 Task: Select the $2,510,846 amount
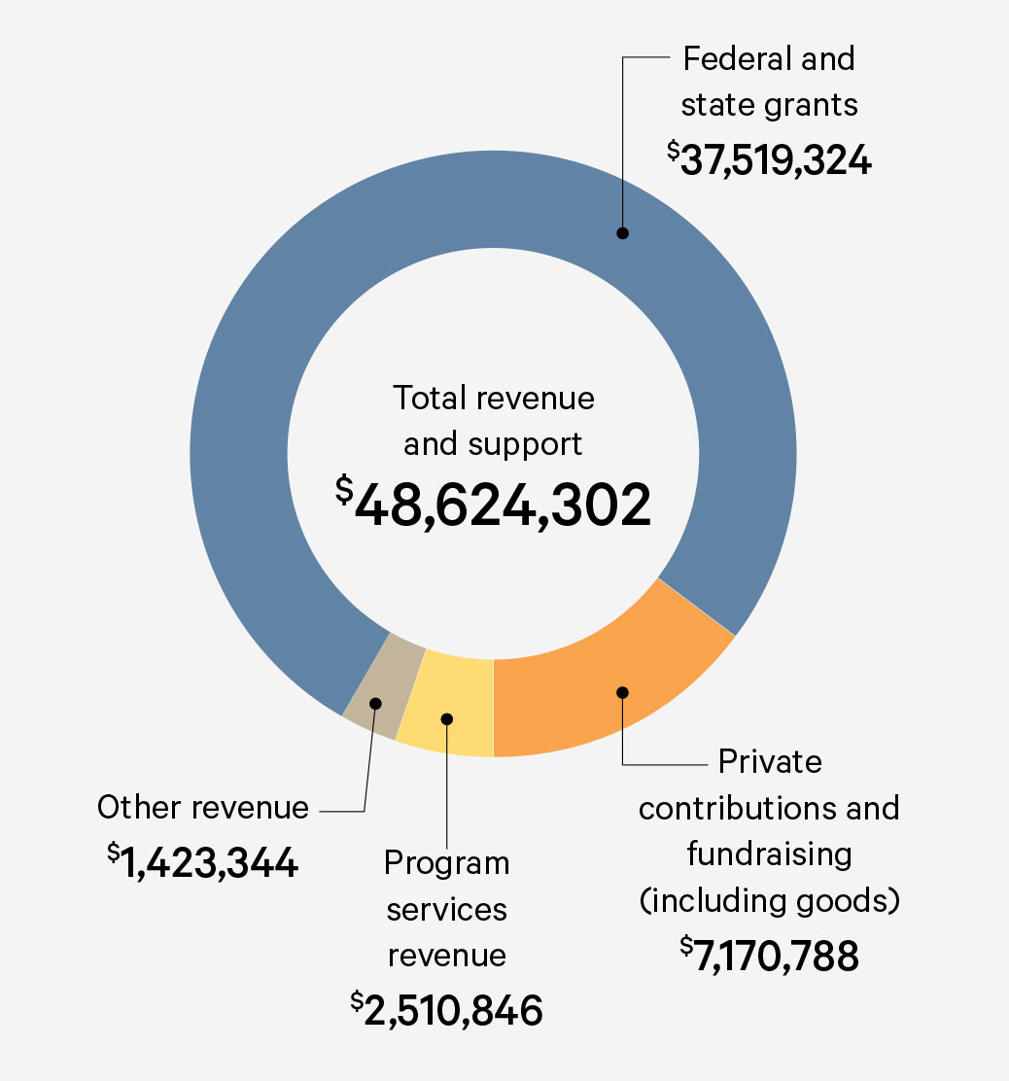coord(447,1010)
